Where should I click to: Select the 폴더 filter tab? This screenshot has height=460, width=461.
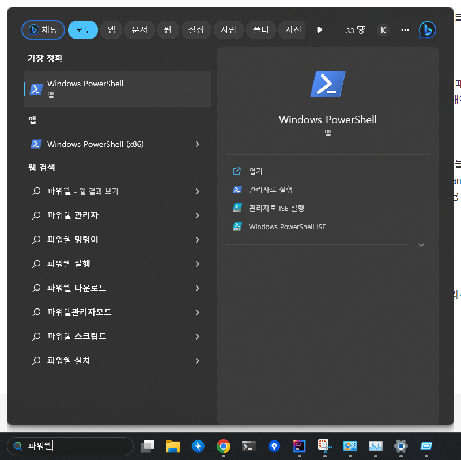click(261, 30)
